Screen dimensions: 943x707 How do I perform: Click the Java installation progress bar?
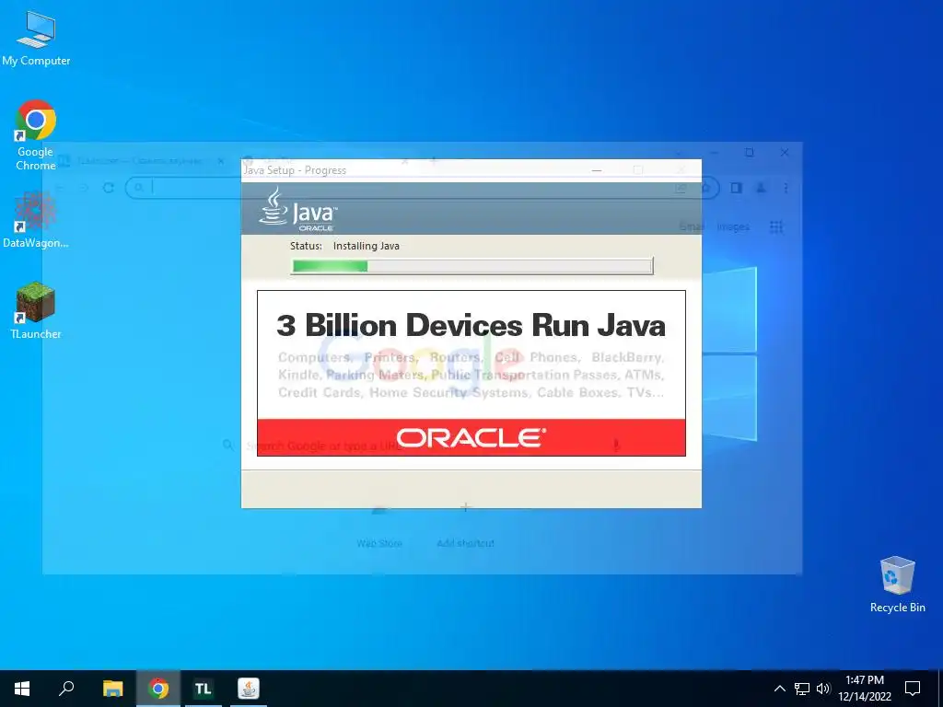472,266
